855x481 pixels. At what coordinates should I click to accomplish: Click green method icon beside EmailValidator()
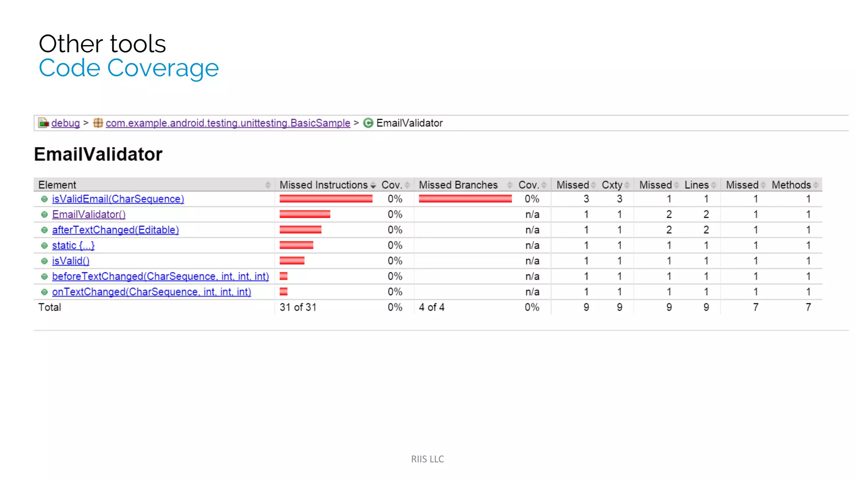click(x=44, y=215)
